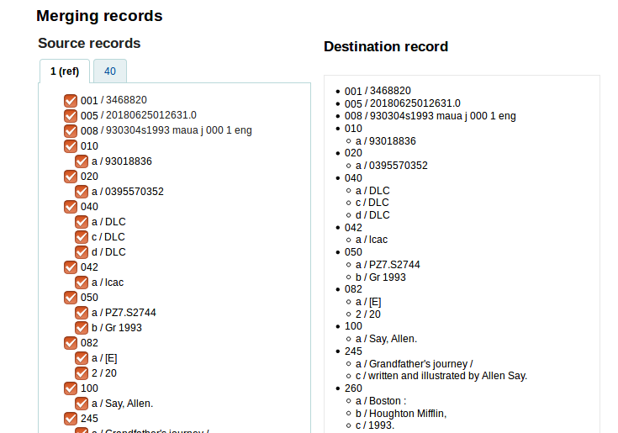
Task: Click destination tag 042
Action: pos(353,228)
